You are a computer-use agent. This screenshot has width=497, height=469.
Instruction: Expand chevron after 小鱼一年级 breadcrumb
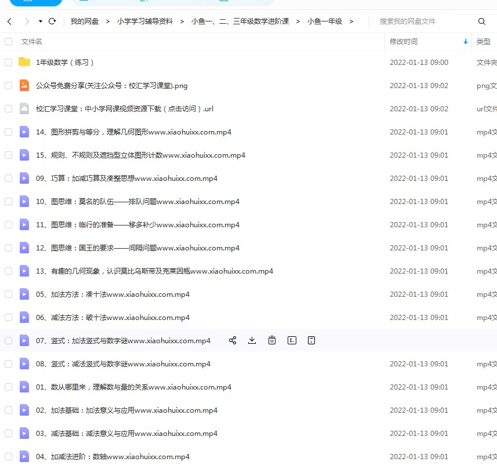351,21
